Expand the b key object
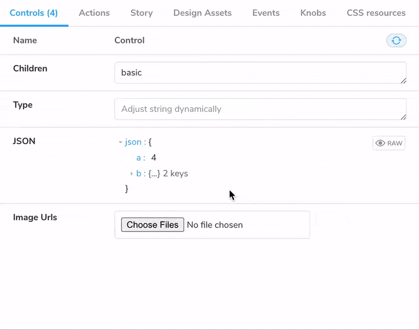The height and width of the screenshot is (330, 419). click(x=131, y=174)
